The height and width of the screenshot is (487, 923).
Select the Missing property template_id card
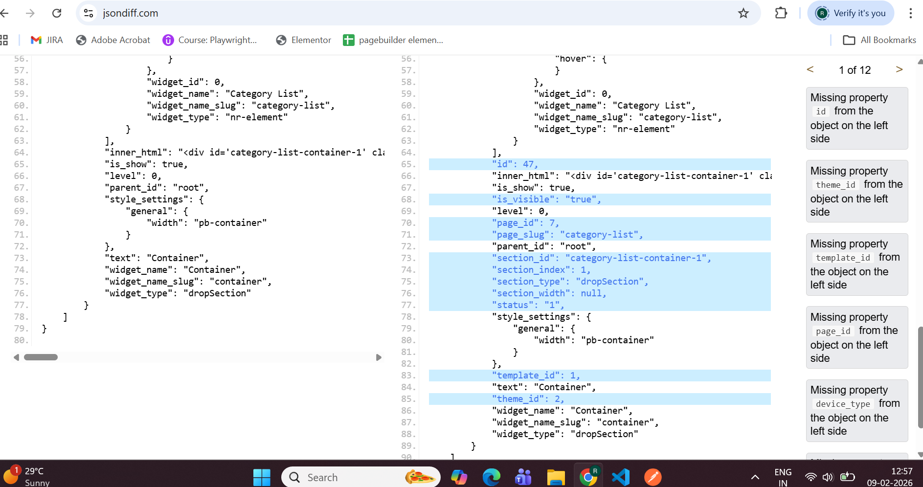857,265
